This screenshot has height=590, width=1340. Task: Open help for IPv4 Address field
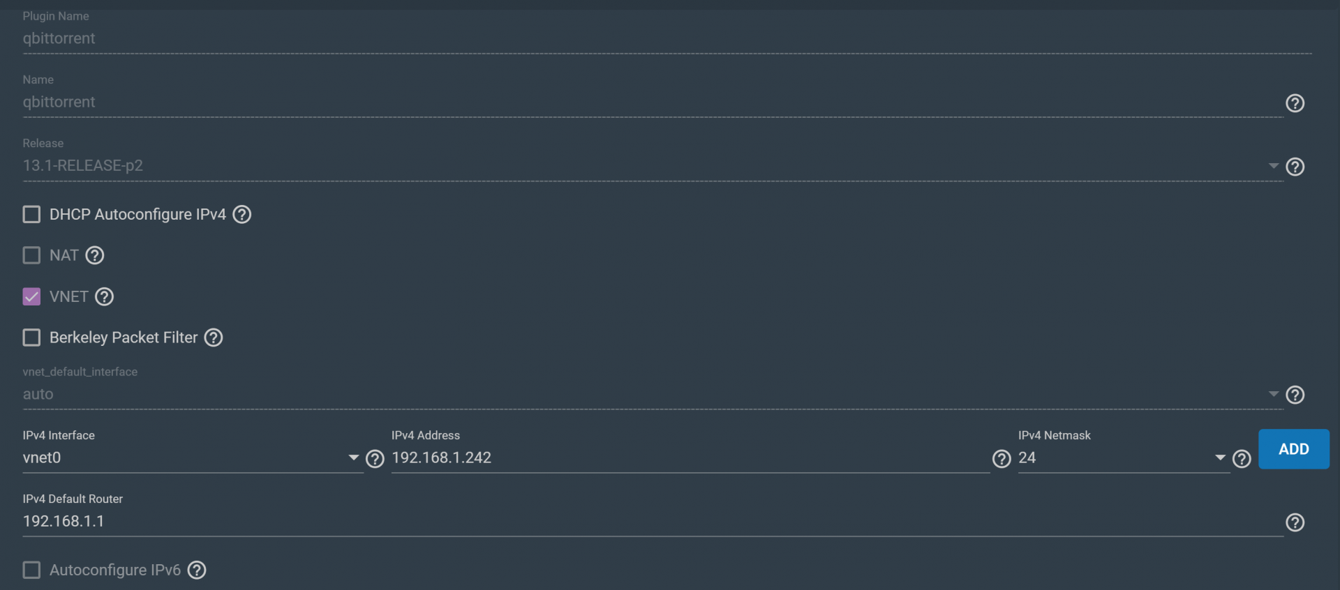1002,458
